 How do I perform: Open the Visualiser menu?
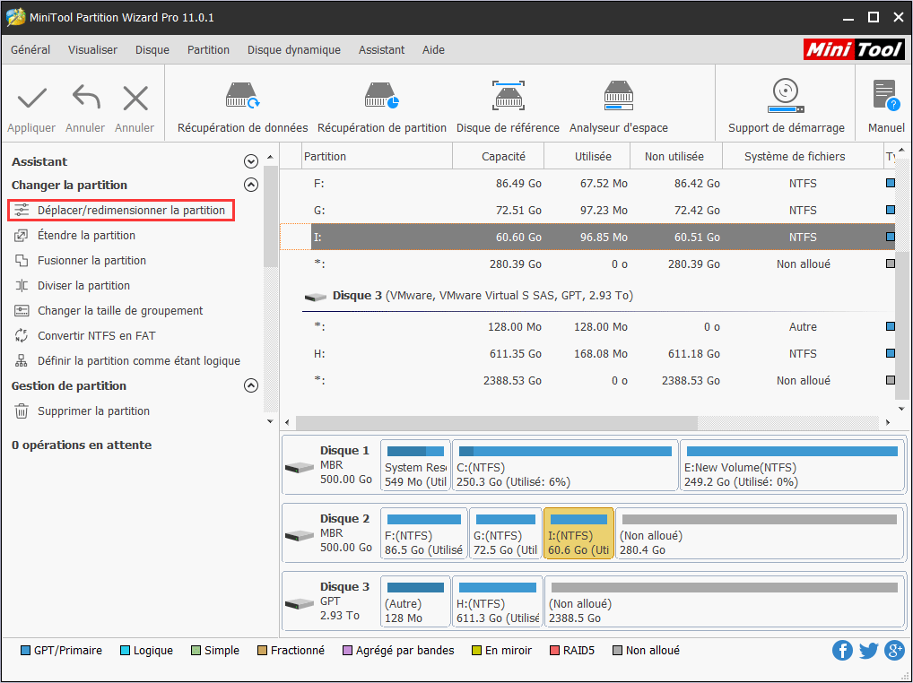coord(92,50)
